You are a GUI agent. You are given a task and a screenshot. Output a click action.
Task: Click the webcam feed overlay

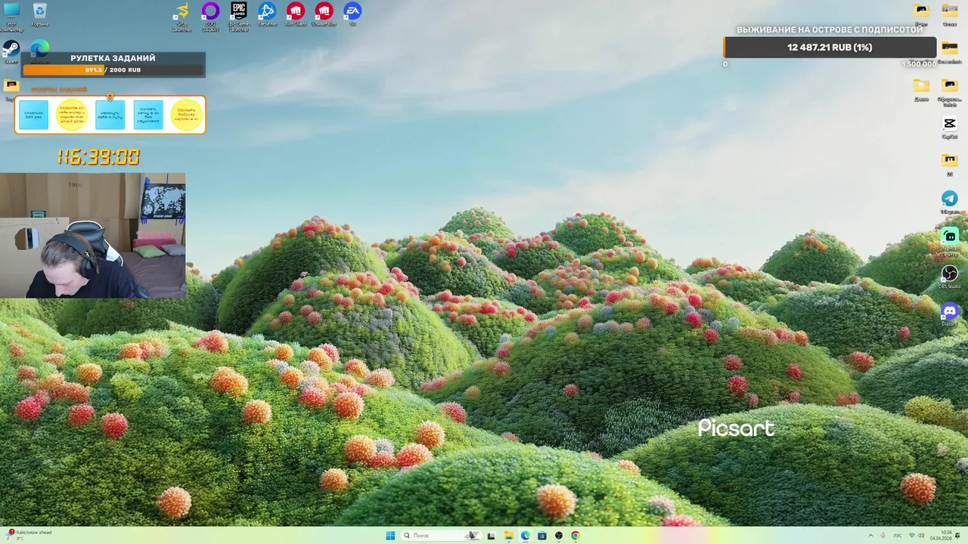92,235
